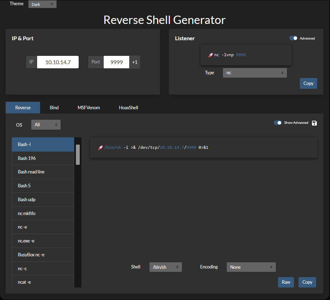Viewport: 330px width, 300px height.
Task: Click the rocket icon in the listener command
Action: (x=211, y=55)
